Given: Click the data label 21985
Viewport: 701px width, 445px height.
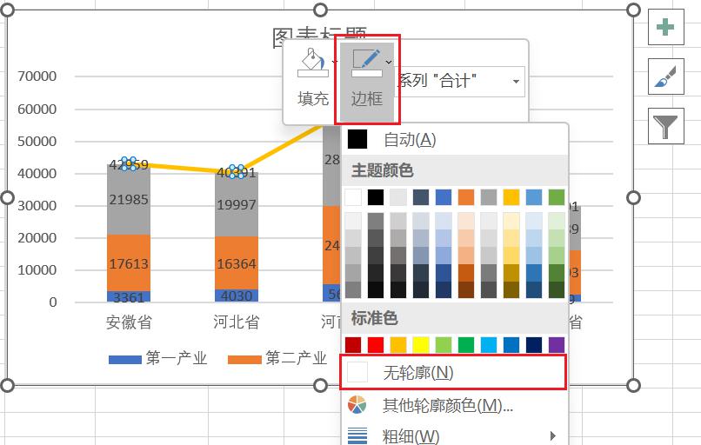Looking at the screenshot, I should [x=129, y=199].
